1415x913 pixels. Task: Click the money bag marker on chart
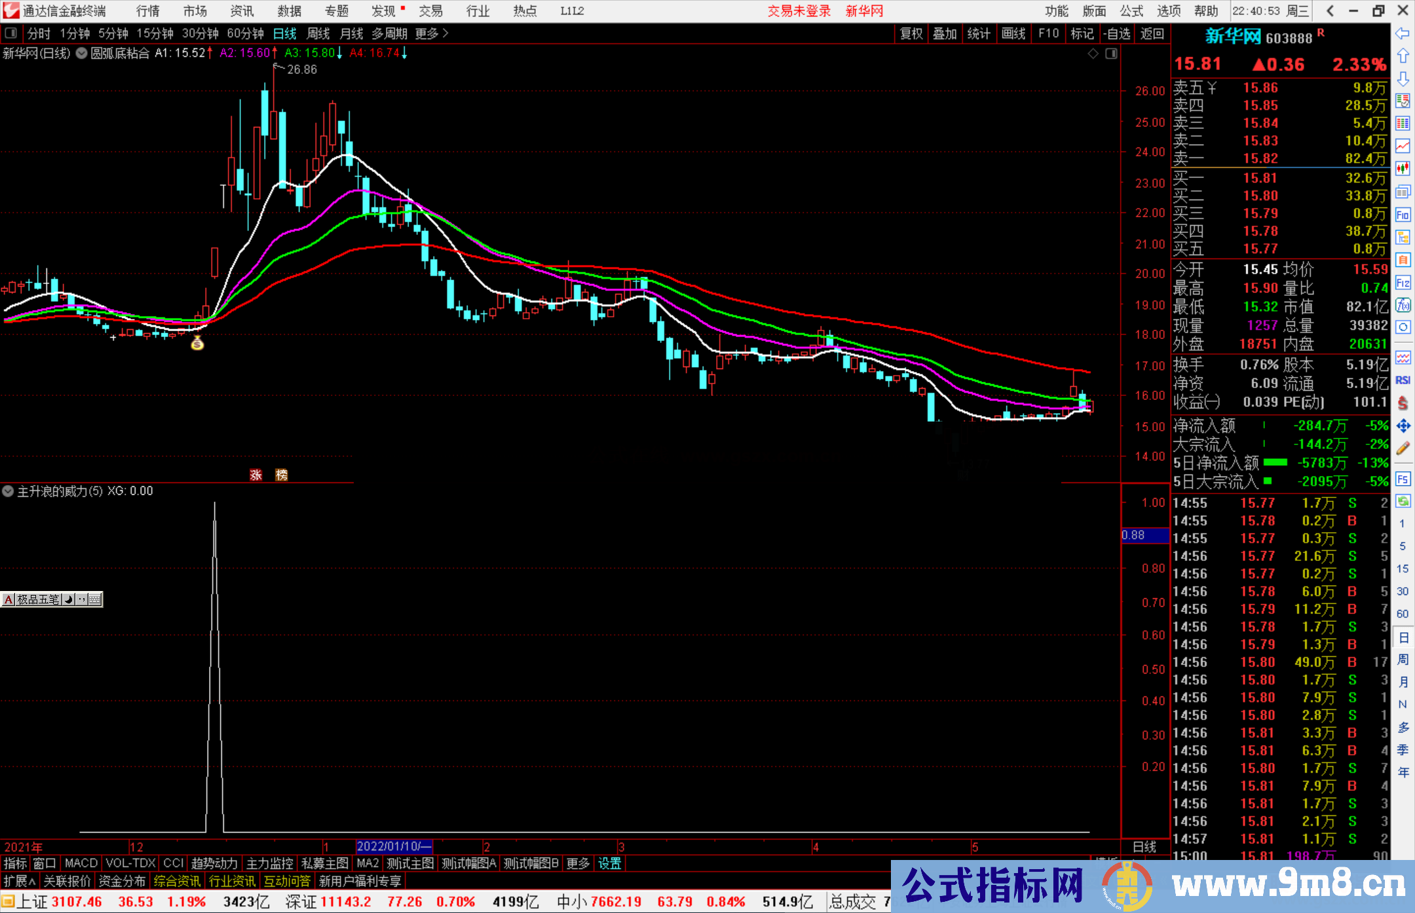click(x=197, y=342)
